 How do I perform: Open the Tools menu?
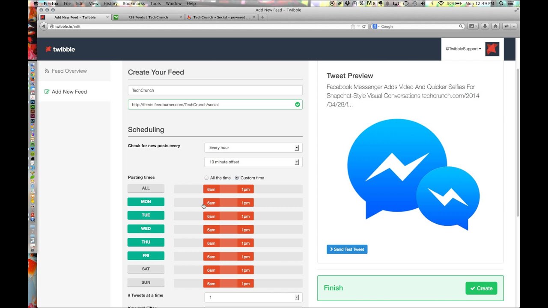coord(155,3)
